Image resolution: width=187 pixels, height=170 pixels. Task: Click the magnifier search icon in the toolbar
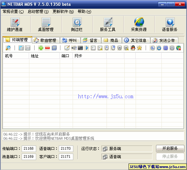(x=8, y=48)
